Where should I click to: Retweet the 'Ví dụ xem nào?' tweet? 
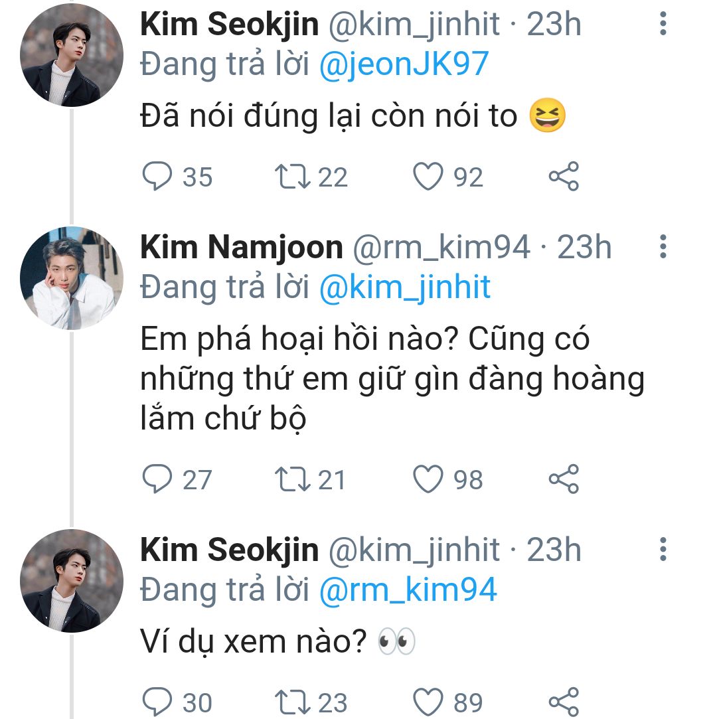291,702
